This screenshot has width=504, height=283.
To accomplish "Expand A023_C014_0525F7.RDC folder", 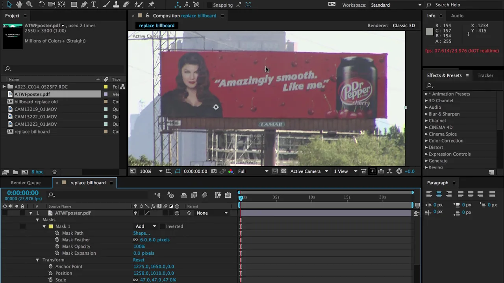I will point(4,87).
